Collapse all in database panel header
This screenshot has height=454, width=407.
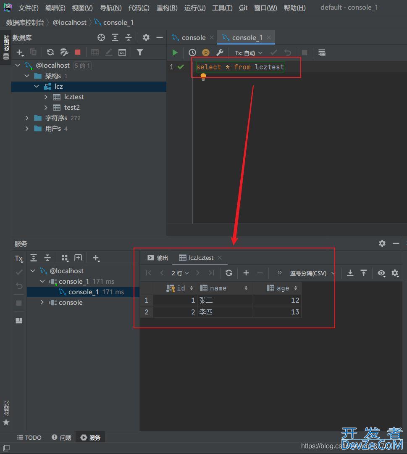[x=129, y=37]
